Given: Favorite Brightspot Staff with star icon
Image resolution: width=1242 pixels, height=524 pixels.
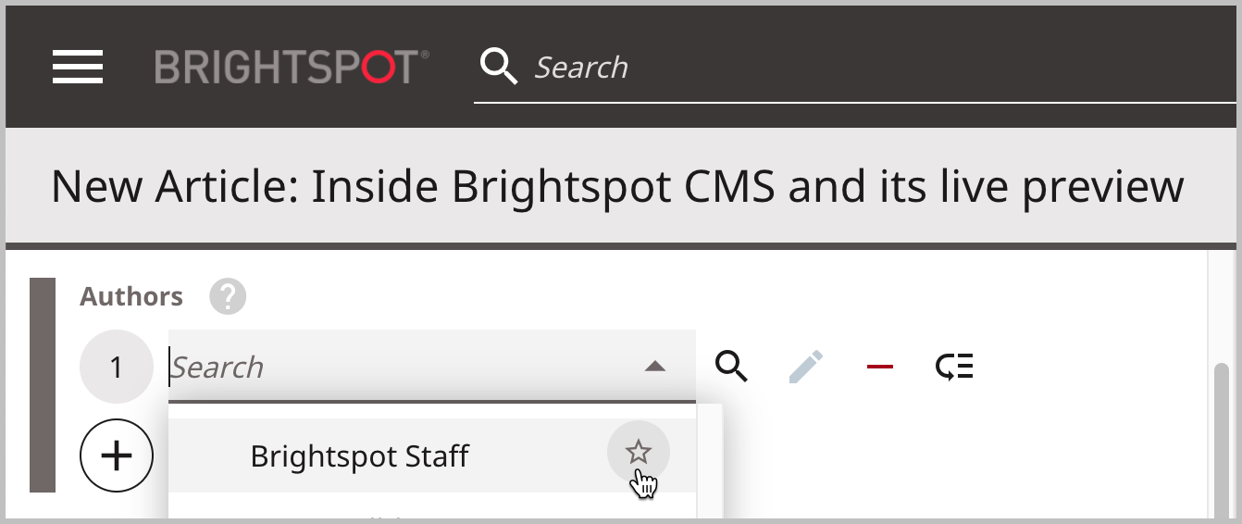Looking at the screenshot, I should click(639, 453).
